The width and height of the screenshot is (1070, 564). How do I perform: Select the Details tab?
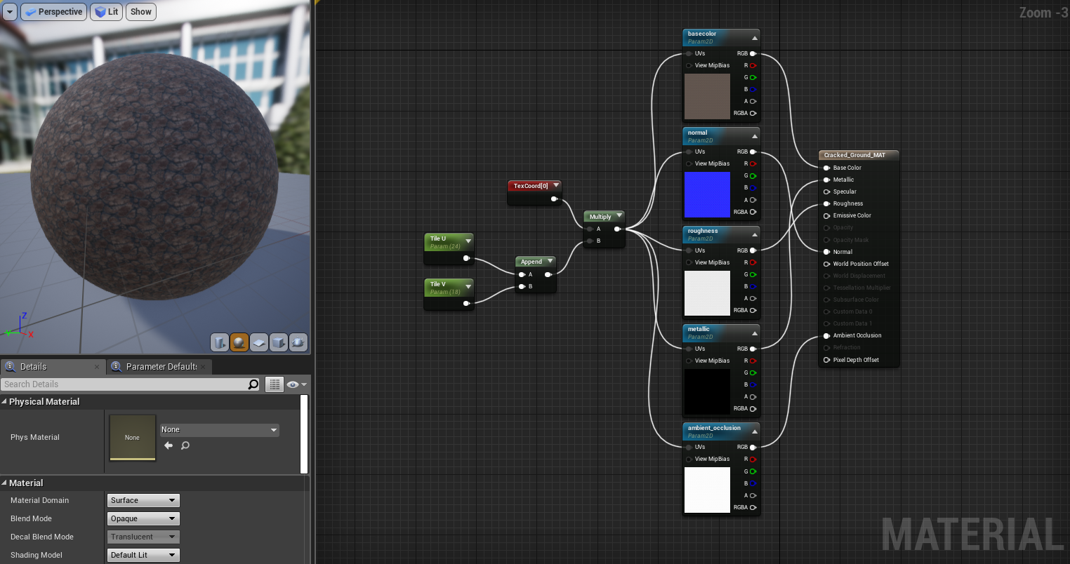click(x=33, y=367)
